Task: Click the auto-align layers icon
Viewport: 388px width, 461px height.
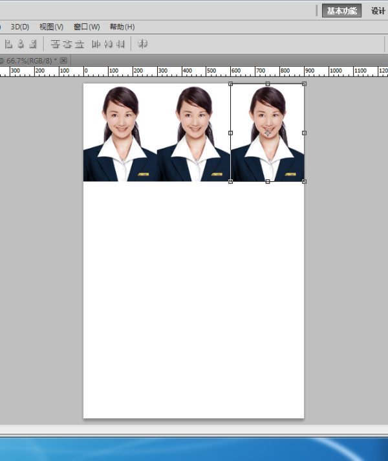Action: click(x=143, y=44)
